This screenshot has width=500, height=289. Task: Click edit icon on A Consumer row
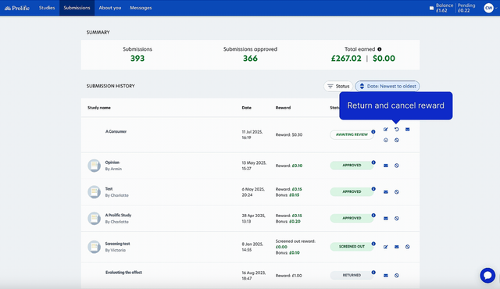coord(385,130)
